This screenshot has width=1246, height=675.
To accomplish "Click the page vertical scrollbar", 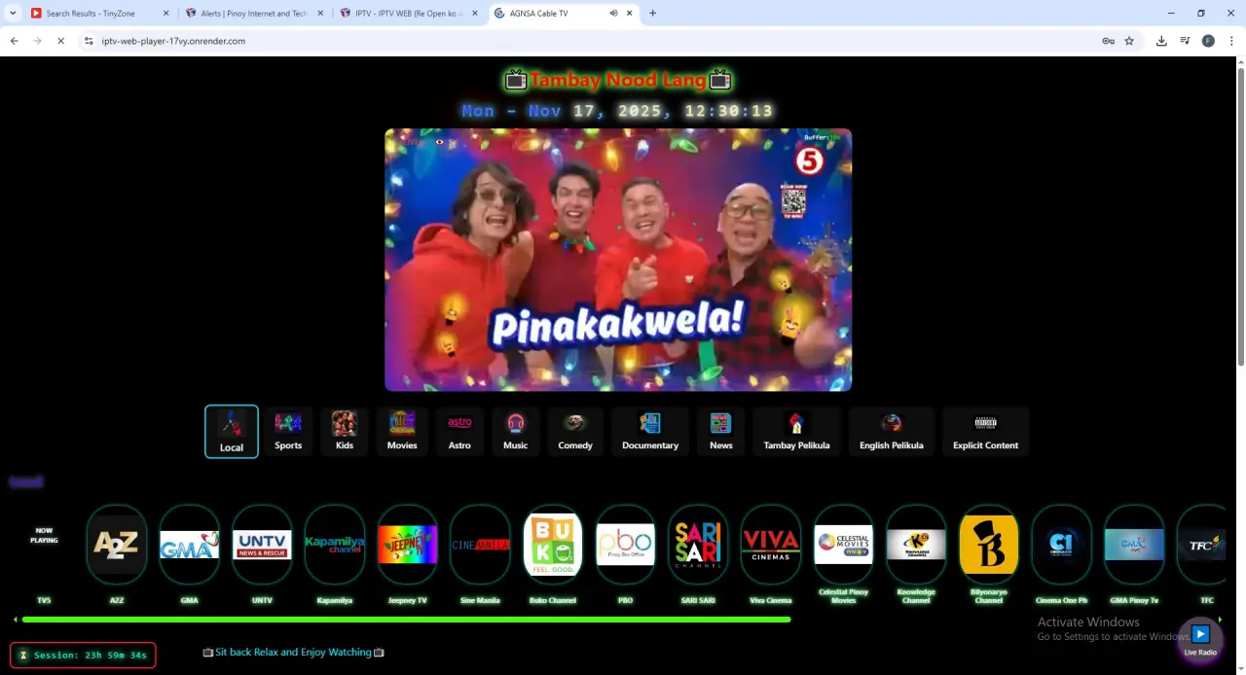I will click(x=1239, y=216).
